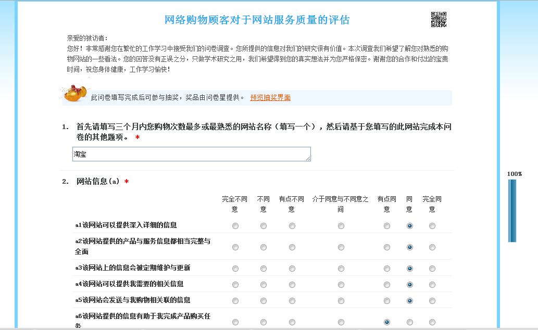Select 完全不同意 for a5 row
The height and width of the screenshot is (330, 538).
(x=235, y=301)
